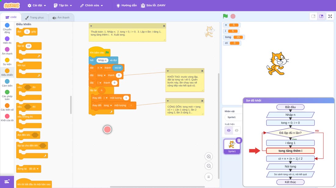This screenshot has width=336, height=188.
Task: Reset workspace zoom to default
Action: [x=209, y=177]
